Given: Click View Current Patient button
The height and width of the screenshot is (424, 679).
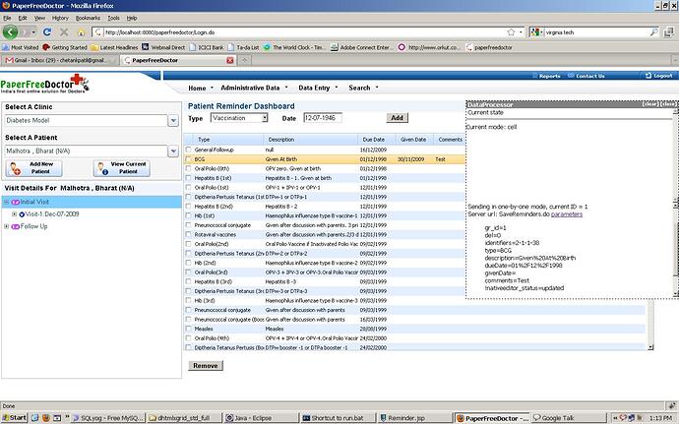Looking at the screenshot, I should (x=122, y=168).
